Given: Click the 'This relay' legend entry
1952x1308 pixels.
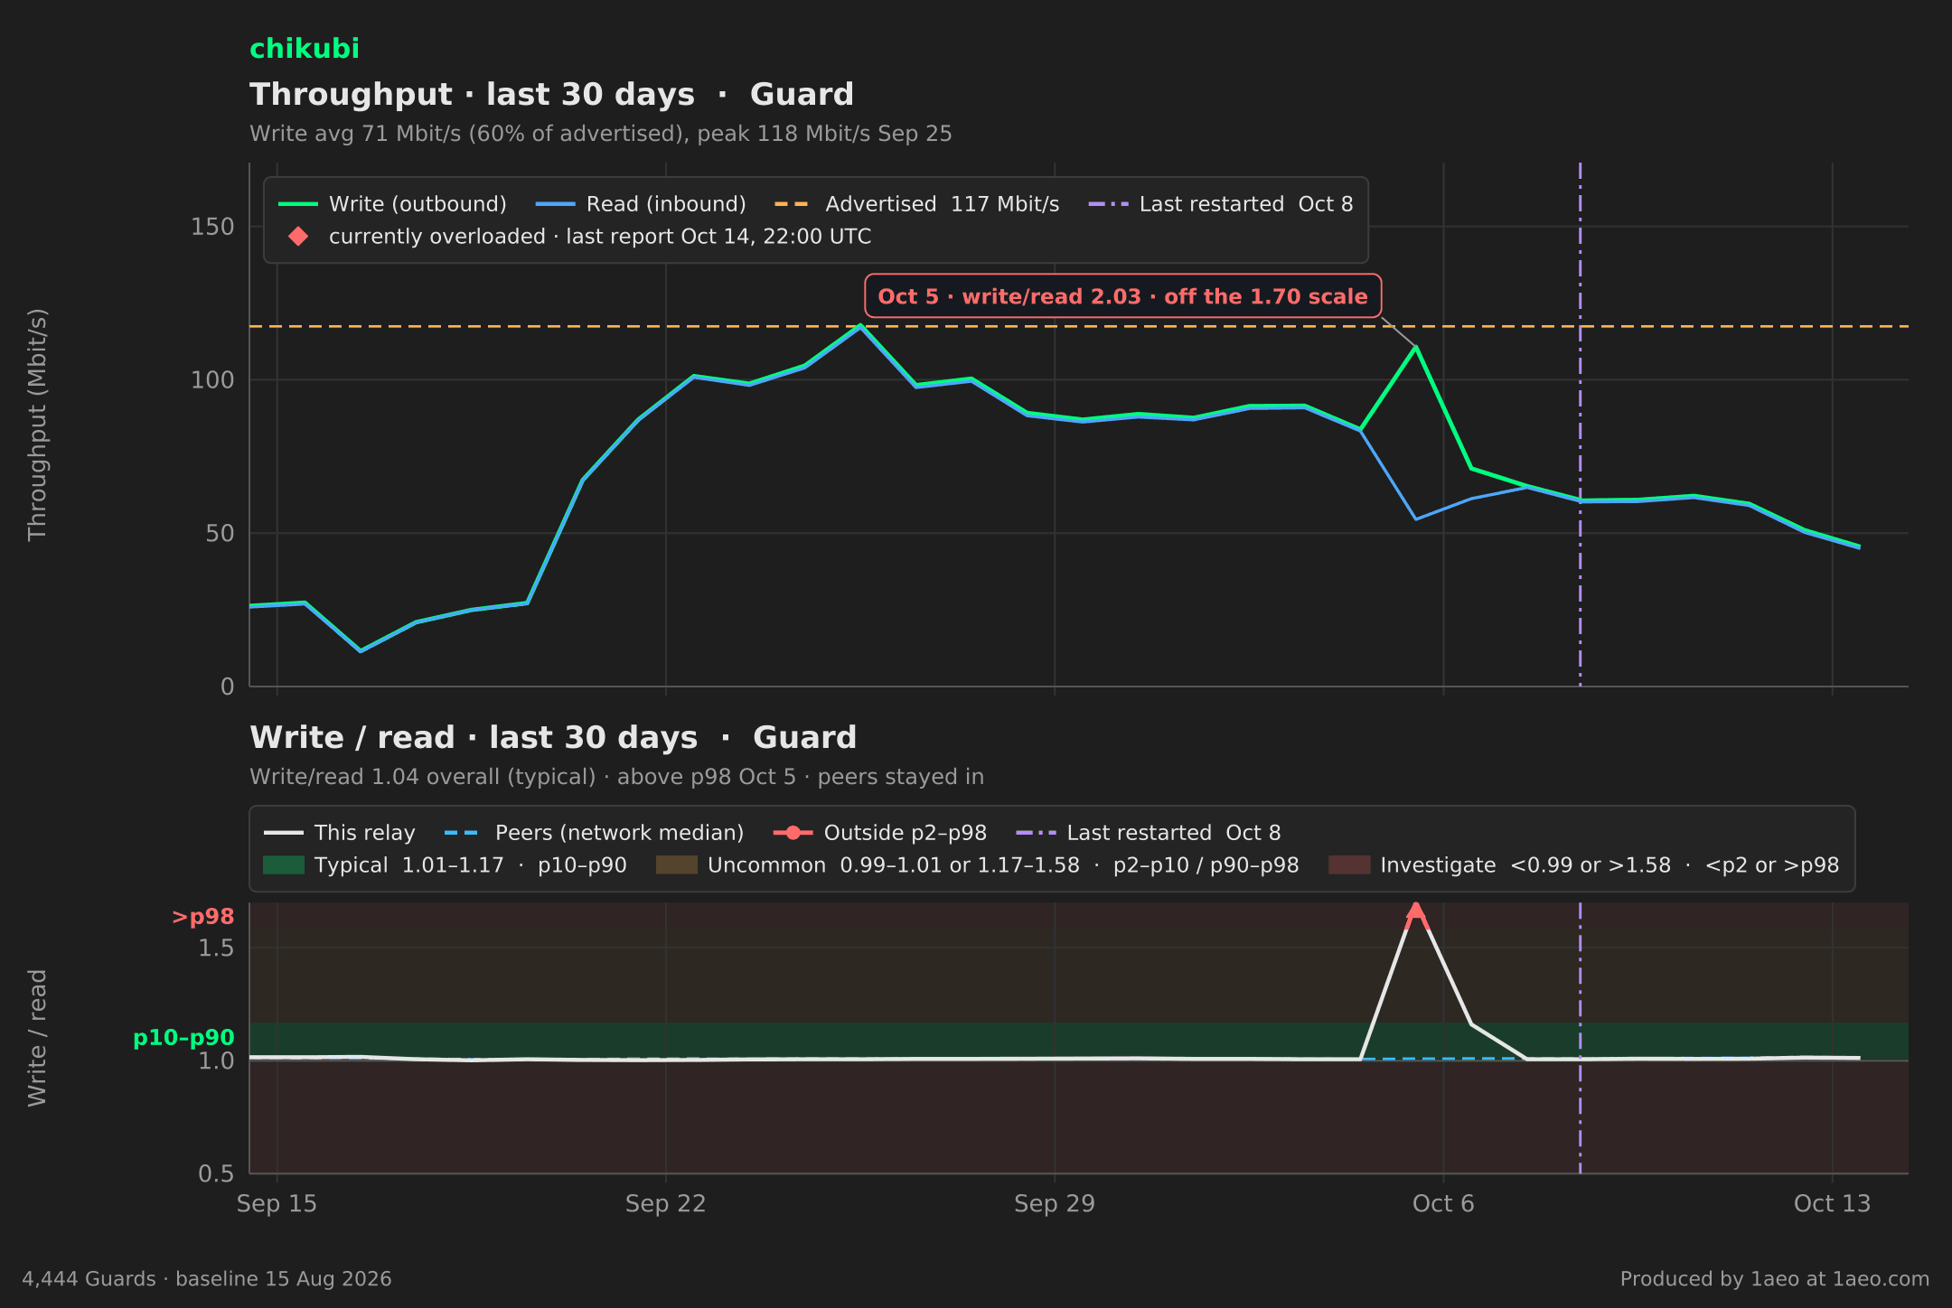Looking at the screenshot, I should [x=340, y=833].
